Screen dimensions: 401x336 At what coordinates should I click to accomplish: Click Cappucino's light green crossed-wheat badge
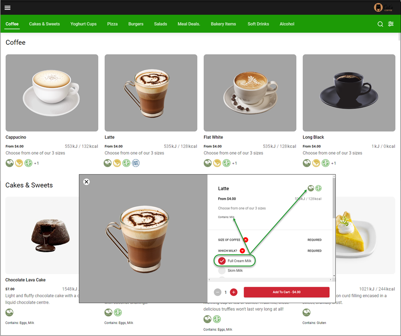click(x=29, y=163)
